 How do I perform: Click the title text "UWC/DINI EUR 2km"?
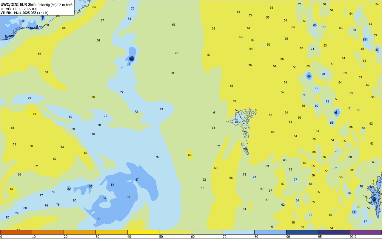click(x=19, y=4)
